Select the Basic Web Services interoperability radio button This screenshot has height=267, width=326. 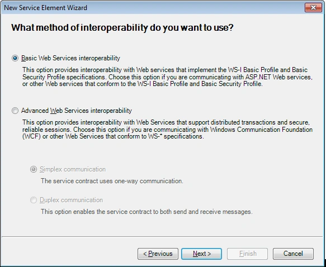point(15,58)
